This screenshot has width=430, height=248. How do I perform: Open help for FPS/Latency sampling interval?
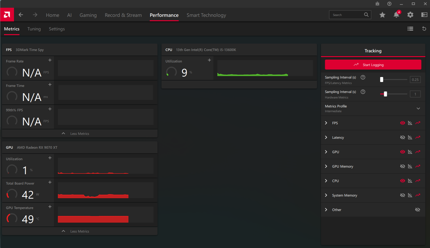click(363, 77)
